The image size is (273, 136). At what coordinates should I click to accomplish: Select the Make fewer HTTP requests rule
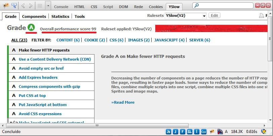pyautogui.click(x=51, y=50)
